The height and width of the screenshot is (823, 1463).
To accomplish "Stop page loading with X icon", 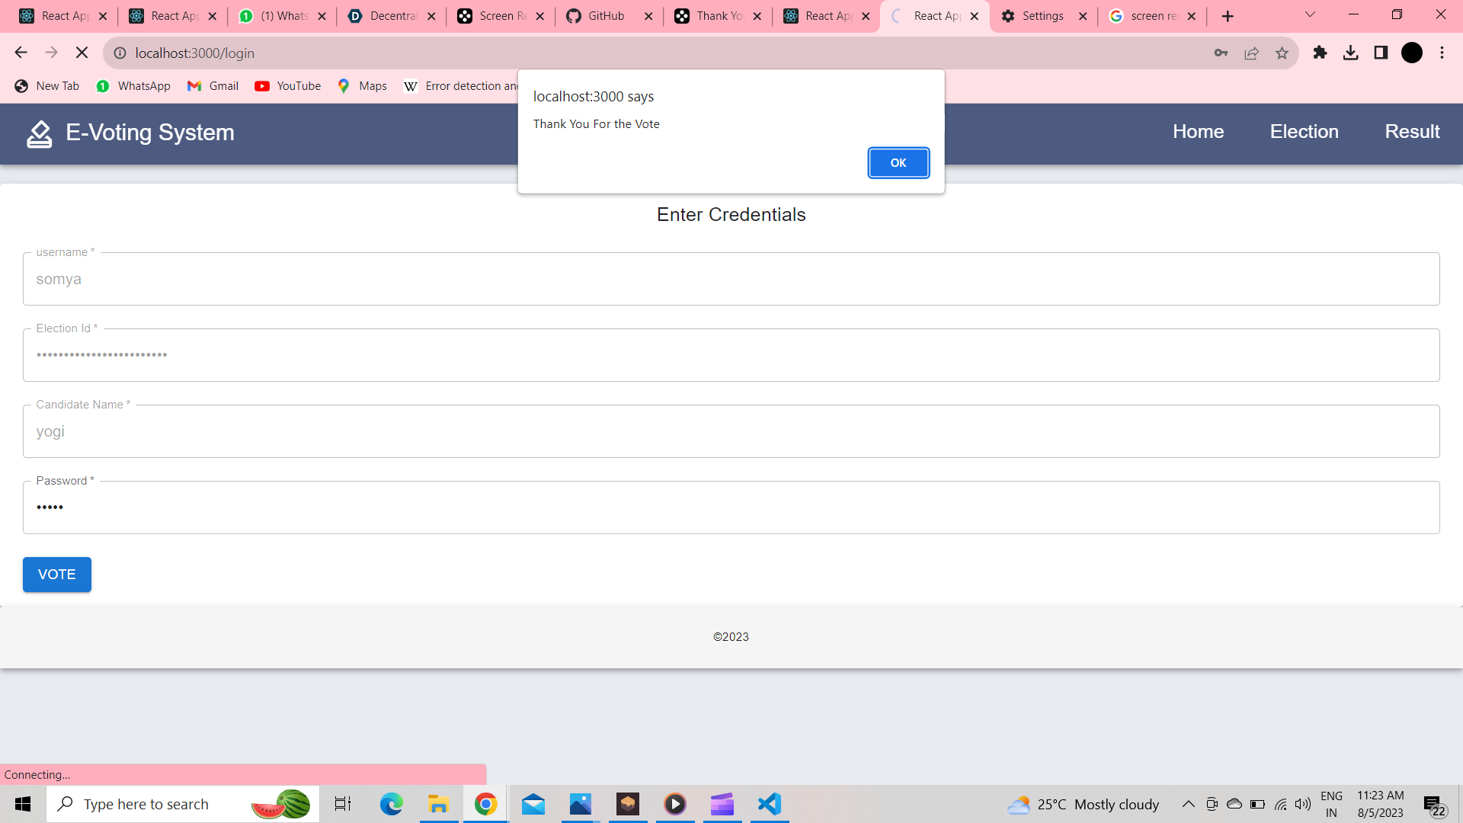I will click(x=82, y=53).
